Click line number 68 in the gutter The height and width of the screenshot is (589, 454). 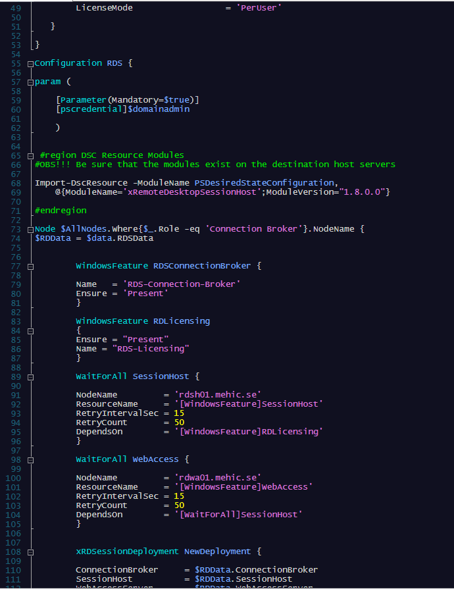coord(13,182)
